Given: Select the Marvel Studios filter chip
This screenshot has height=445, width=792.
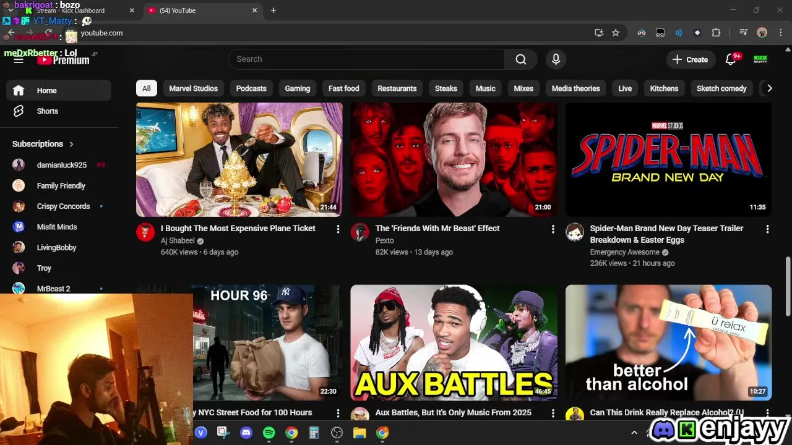Looking at the screenshot, I should coord(194,88).
